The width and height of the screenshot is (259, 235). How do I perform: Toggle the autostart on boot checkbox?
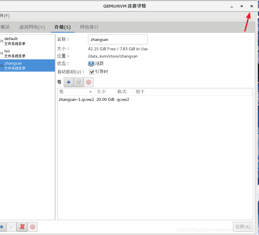pyautogui.click(x=91, y=72)
